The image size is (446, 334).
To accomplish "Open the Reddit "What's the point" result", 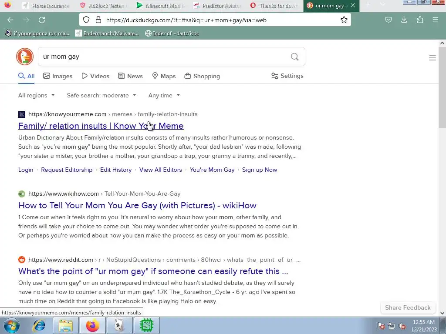I will point(153,271).
